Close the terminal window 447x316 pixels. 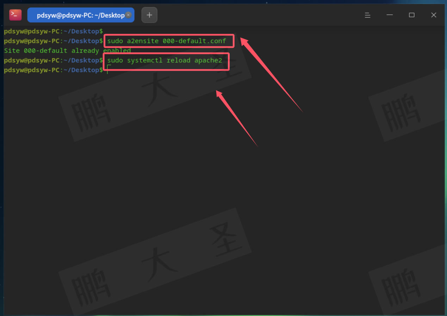434,15
